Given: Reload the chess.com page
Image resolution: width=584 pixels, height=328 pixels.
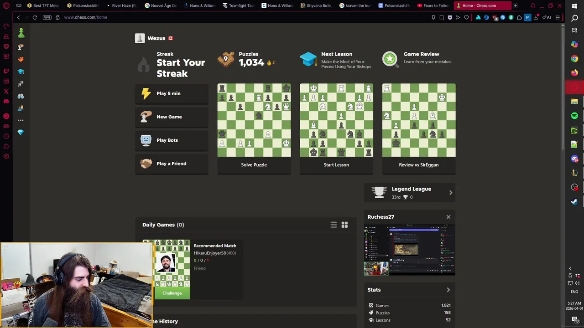Looking at the screenshot, I should 35,17.
